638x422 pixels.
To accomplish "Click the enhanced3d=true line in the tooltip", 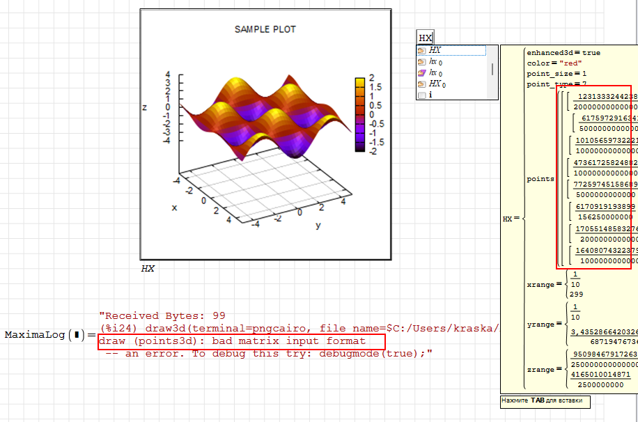I will tap(563, 53).
